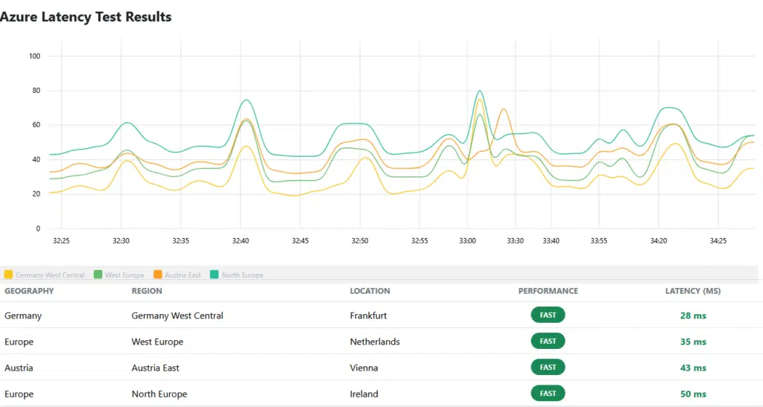The height and width of the screenshot is (407, 763).
Task: Click the PERFORMANCE column header
Action: (x=548, y=291)
